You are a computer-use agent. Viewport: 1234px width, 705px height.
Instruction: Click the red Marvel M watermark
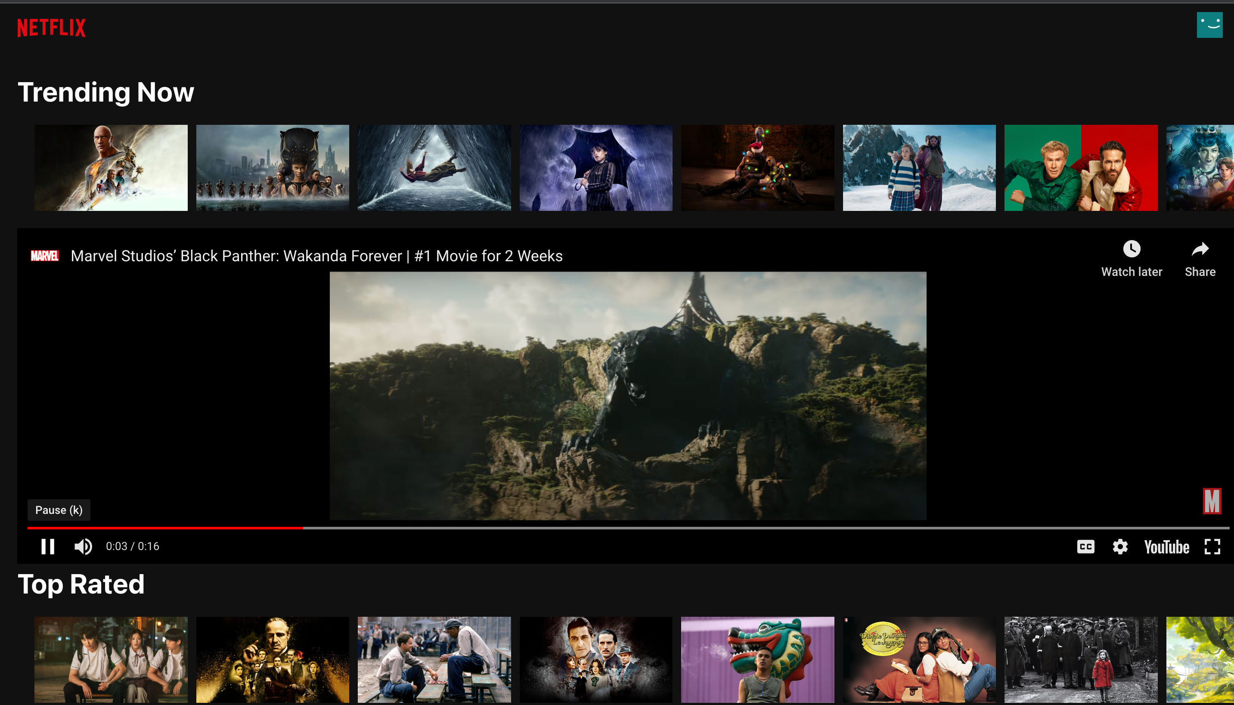pyautogui.click(x=1211, y=501)
